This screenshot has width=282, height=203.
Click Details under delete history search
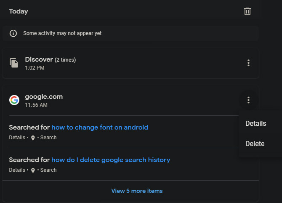pos(17,170)
